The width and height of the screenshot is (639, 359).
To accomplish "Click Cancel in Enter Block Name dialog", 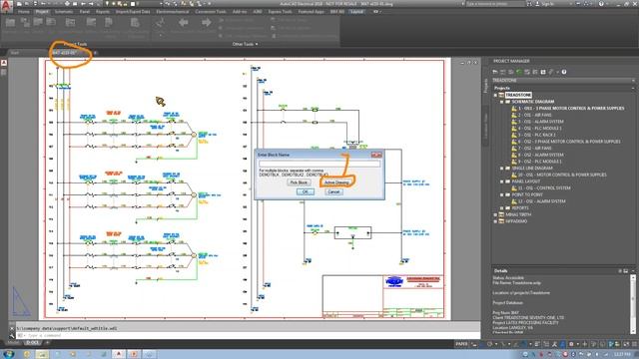I will (333, 191).
